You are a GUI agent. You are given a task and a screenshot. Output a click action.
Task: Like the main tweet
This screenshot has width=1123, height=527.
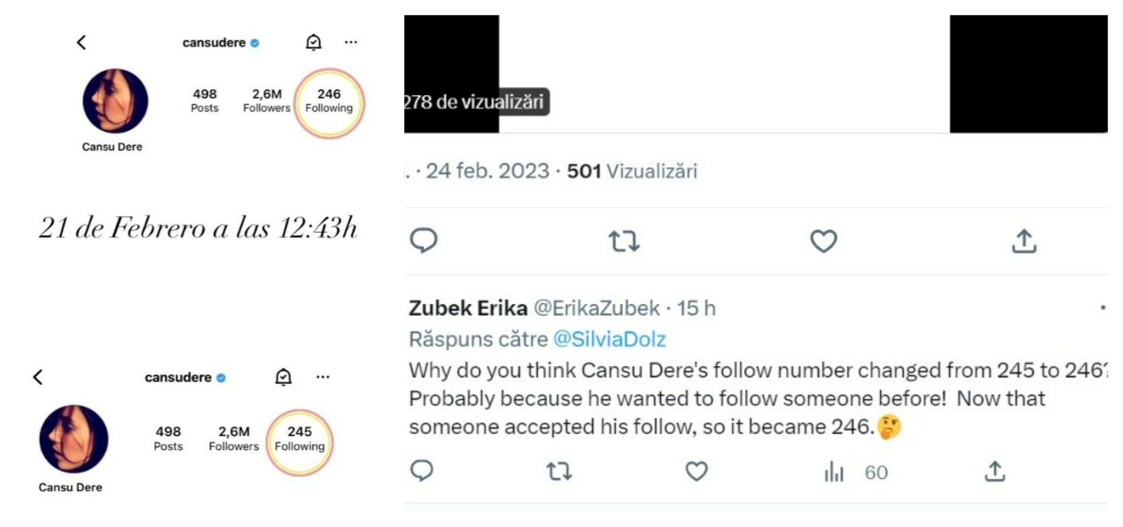point(823,241)
